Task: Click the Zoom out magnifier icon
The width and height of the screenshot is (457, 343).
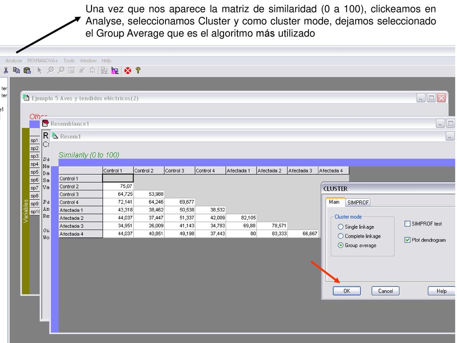Action: [x=61, y=70]
